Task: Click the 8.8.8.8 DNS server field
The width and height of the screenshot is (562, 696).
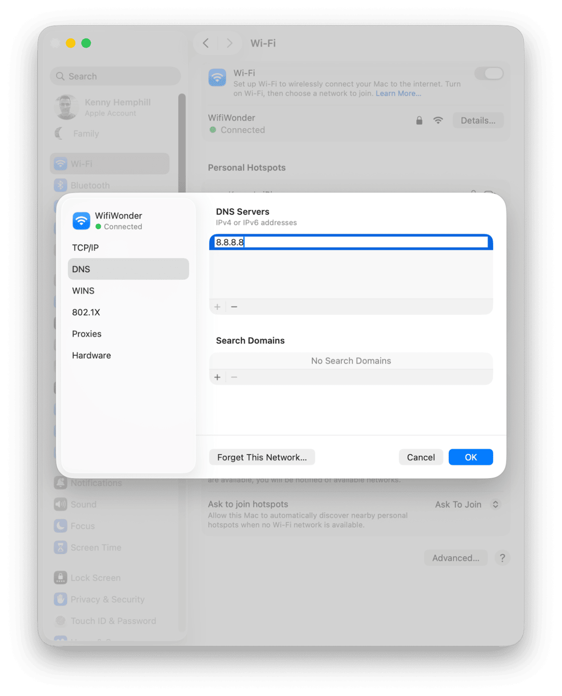Action: click(x=351, y=242)
